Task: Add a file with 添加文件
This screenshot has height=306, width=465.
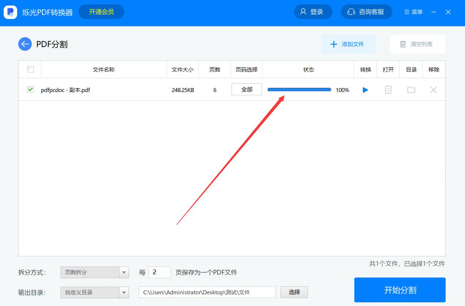Action: pyautogui.click(x=349, y=44)
